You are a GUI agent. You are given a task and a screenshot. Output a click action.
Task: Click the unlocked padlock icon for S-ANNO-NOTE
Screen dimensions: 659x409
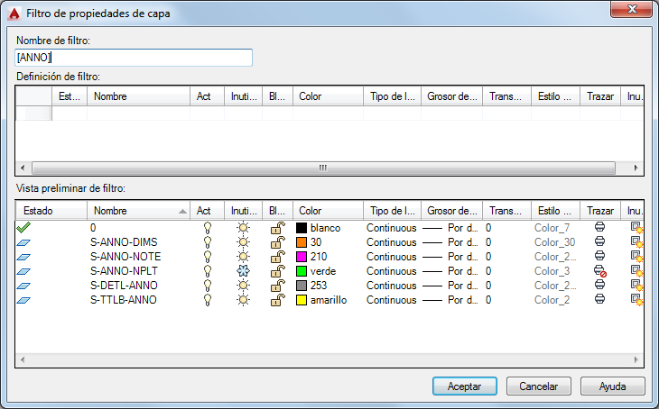pos(278,257)
